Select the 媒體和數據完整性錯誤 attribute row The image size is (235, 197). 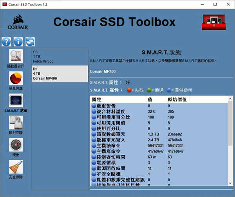pyautogui.click(x=159, y=180)
